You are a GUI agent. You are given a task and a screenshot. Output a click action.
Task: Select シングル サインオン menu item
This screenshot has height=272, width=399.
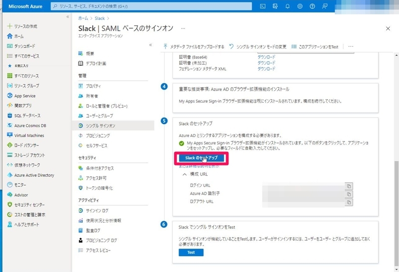[x=113, y=126]
